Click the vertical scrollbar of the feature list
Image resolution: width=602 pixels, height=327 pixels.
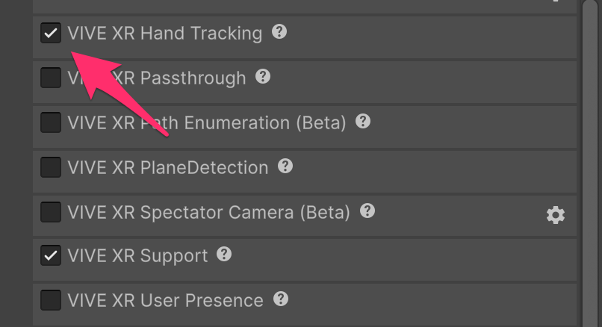pos(589,164)
